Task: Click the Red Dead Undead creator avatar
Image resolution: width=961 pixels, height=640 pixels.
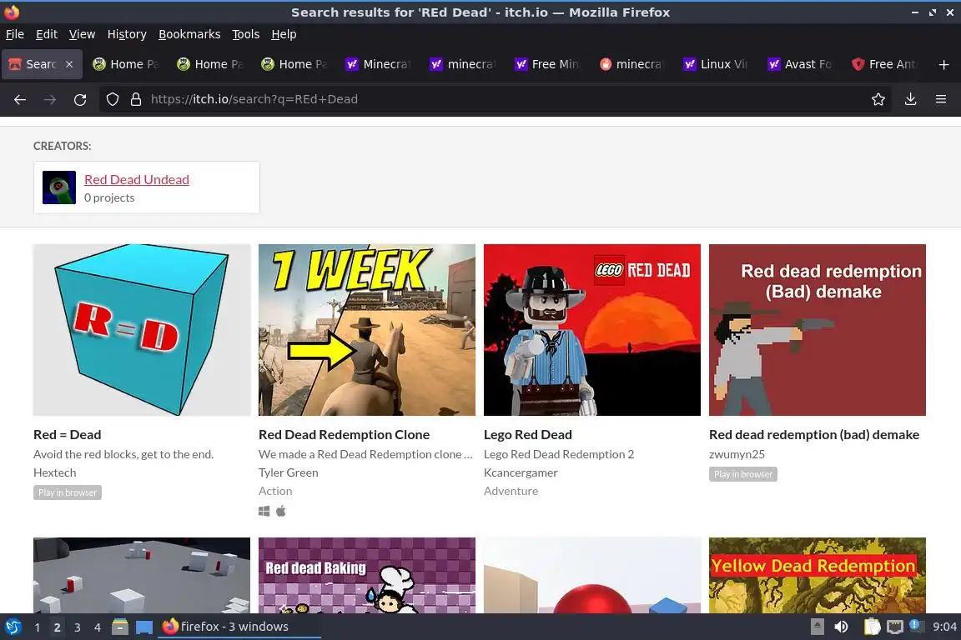Action: [x=59, y=187]
